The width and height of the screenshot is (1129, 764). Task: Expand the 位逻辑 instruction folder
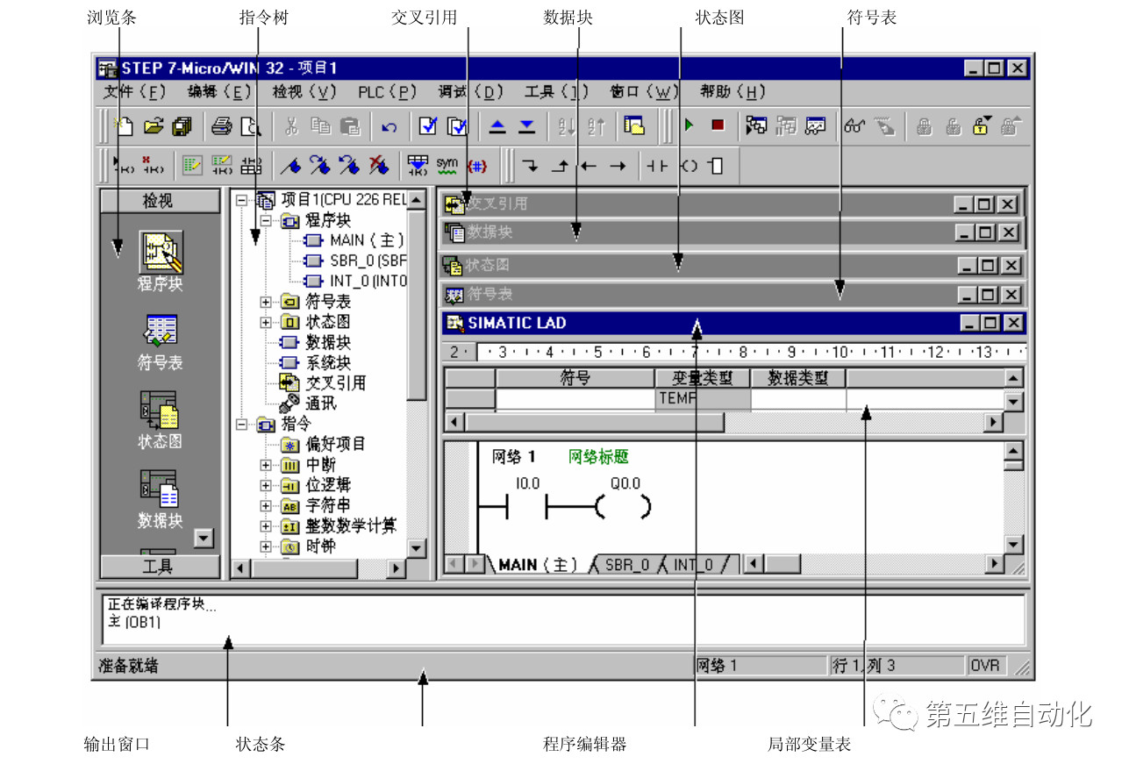pos(266,485)
